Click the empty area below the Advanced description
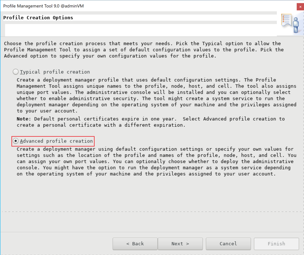304x255 pixels. tap(152, 192)
